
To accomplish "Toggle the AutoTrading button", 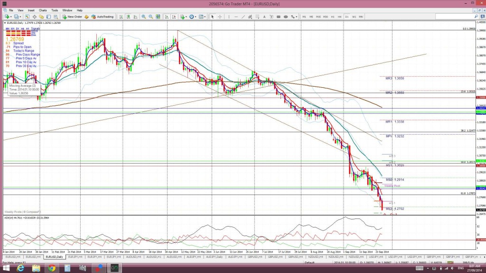I will click(103, 17).
